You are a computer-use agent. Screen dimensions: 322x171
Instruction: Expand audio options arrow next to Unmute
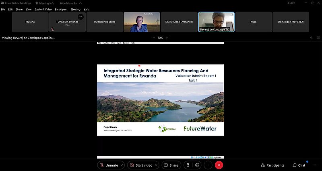click(x=122, y=165)
